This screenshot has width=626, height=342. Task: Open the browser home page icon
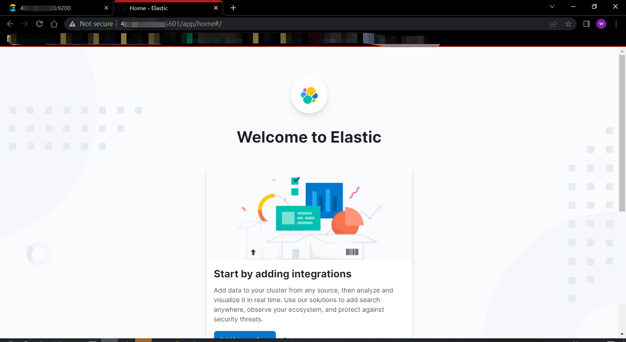pyautogui.click(x=54, y=23)
